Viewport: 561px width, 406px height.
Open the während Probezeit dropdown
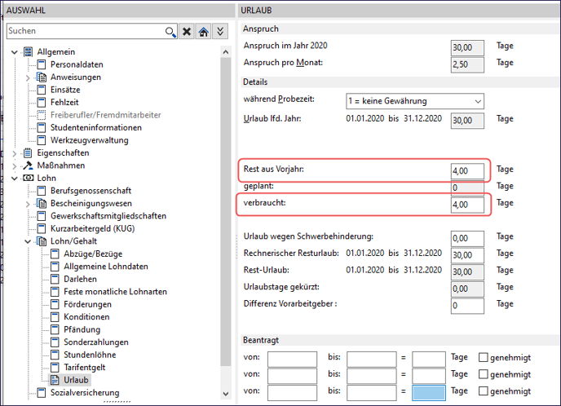[x=478, y=102]
